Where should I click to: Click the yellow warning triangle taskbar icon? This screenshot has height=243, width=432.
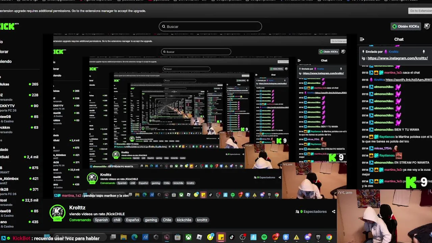(296, 238)
